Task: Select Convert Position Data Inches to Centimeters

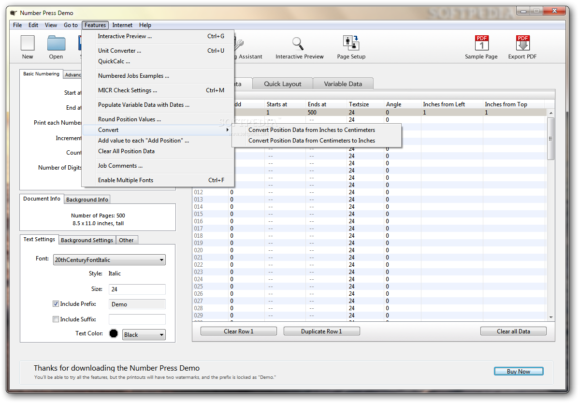Action: (318, 130)
